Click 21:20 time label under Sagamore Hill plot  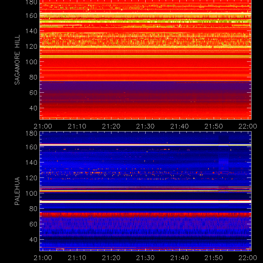coord(111,126)
